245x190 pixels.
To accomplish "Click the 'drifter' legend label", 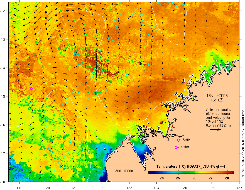I will (185, 147).
